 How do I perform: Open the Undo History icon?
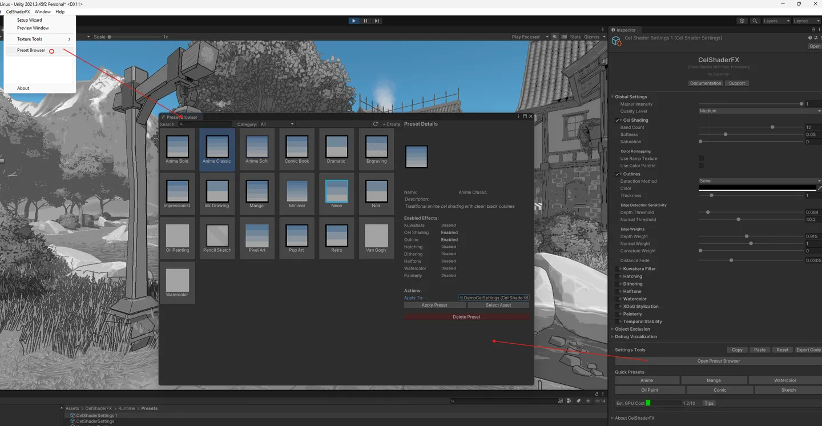coord(742,21)
